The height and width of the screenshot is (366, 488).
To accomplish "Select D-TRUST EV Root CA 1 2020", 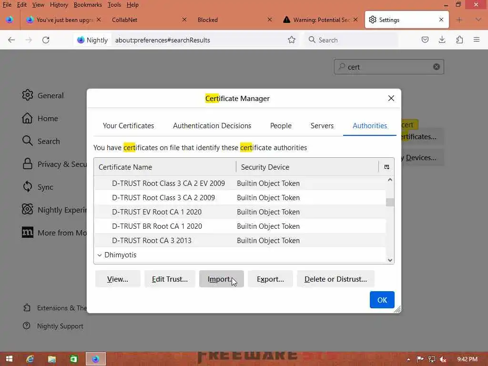I will [240, 212].
